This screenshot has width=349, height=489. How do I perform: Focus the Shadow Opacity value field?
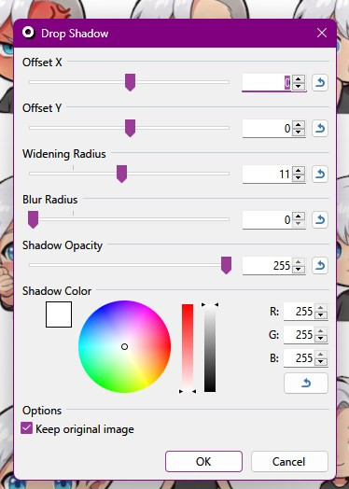267,266
